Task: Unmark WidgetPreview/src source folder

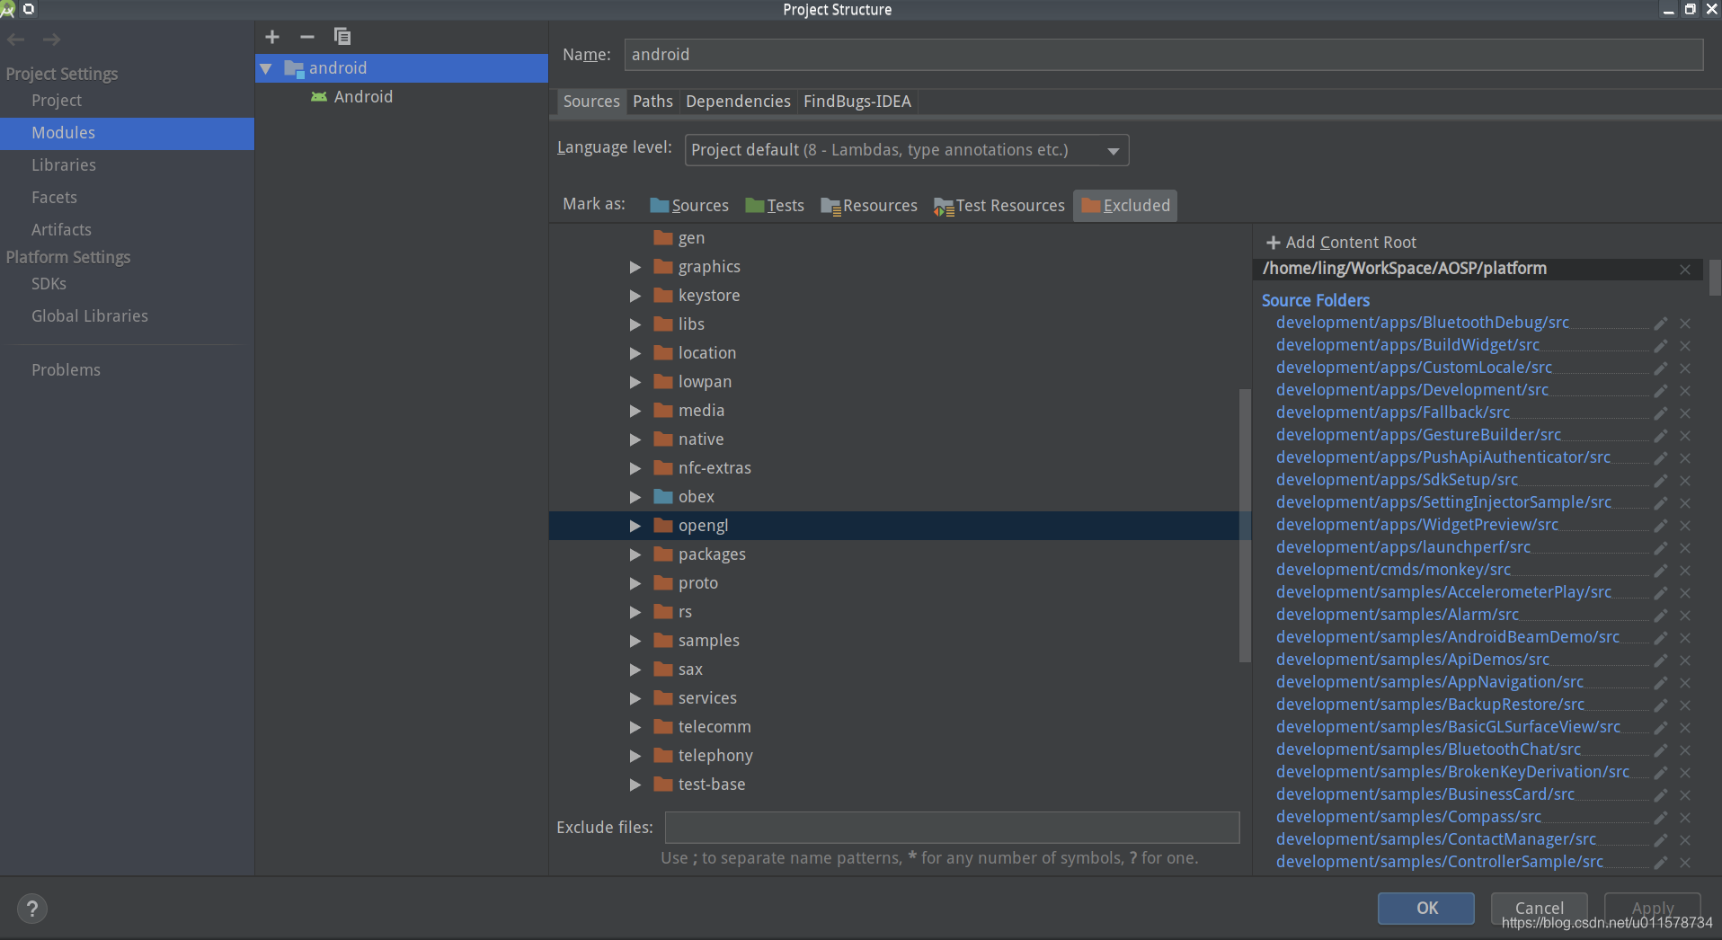Action: tap(1685, 526)
